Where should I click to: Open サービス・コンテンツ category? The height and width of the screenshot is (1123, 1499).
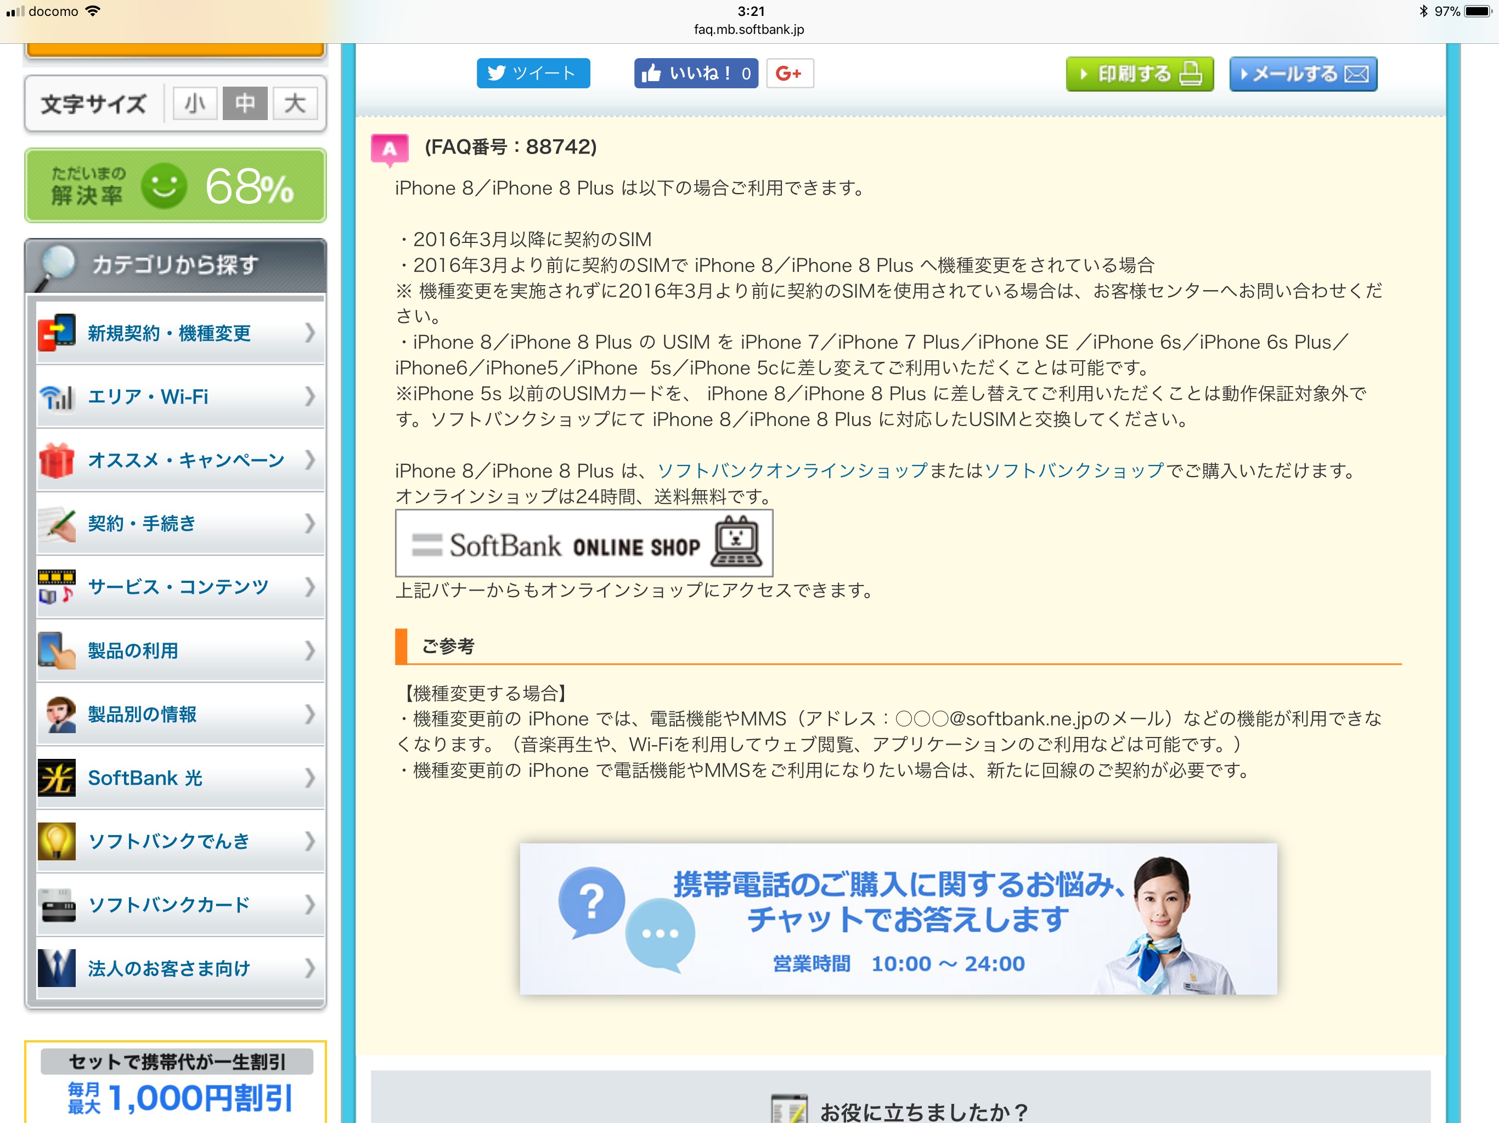[178, 587]
